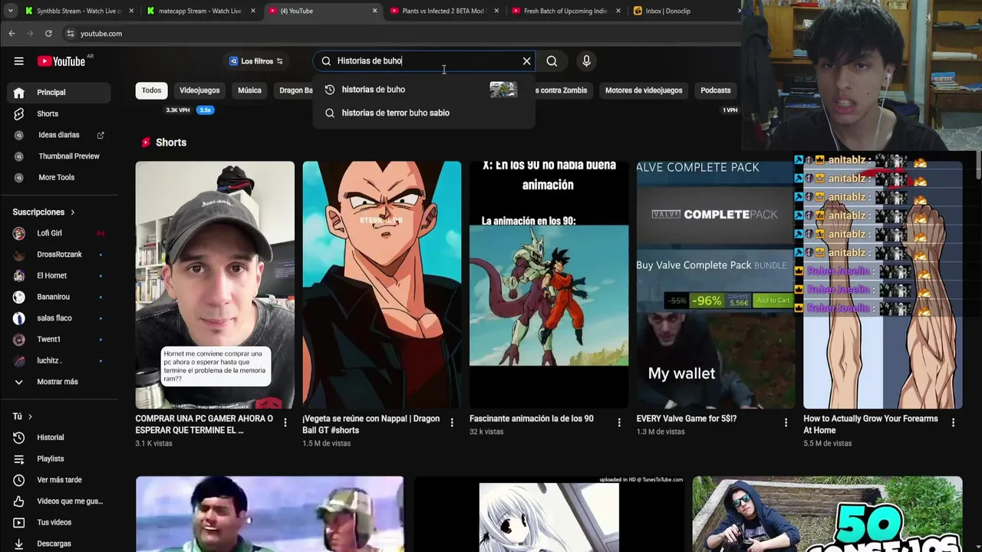Open the Los filtros extension button
This screenshot has width=982, height=552.
click(256, 61)
